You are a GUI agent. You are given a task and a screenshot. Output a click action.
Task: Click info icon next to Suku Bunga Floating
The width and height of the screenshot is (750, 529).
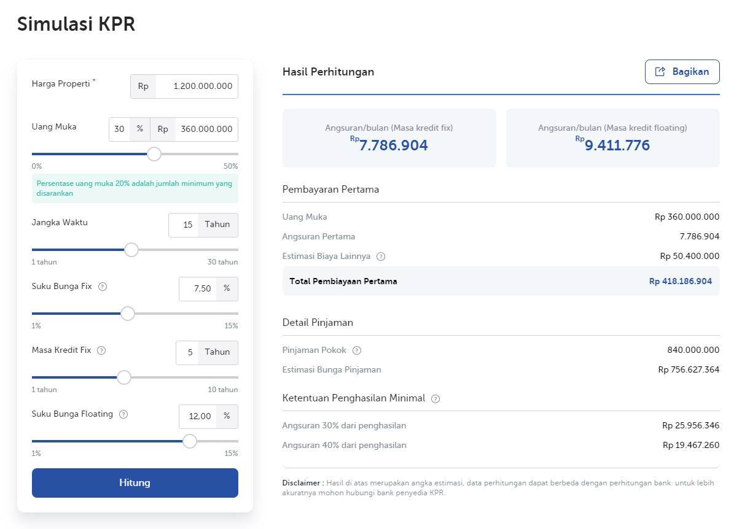pyautogui.click(x=123, y=414)
